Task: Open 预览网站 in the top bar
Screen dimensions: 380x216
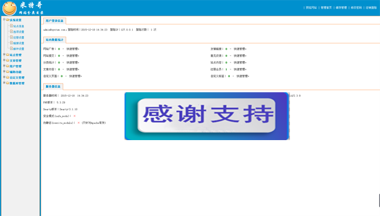Action: (x=311, y=8)
